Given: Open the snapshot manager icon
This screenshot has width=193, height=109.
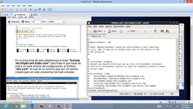Looking at the screenshot, I should click(25, 9).
